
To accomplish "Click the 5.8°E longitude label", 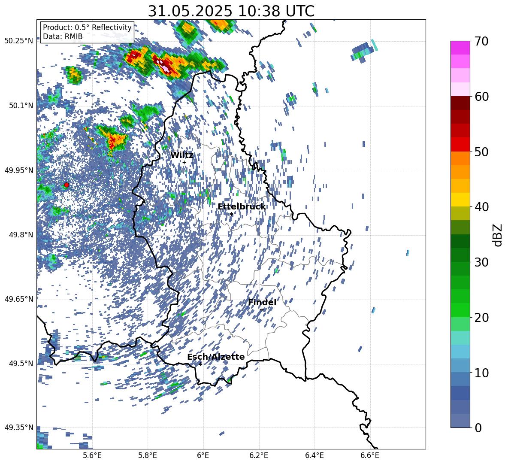I will click(148, 455).
